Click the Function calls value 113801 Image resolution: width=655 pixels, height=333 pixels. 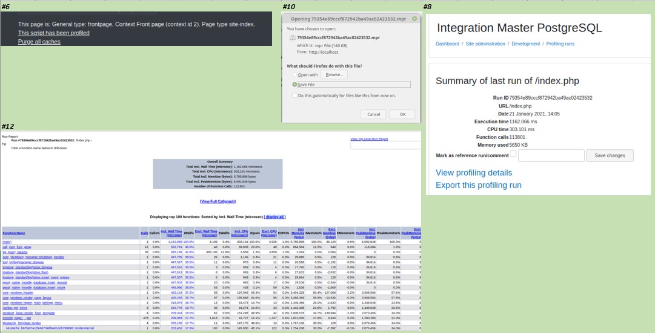(518, 137)
